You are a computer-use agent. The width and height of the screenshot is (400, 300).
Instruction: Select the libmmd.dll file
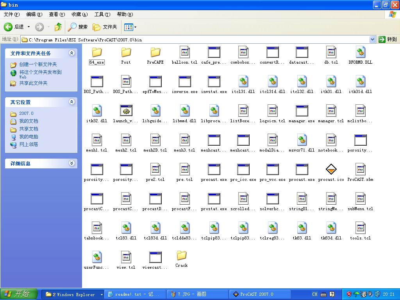[x=184, y=114]
